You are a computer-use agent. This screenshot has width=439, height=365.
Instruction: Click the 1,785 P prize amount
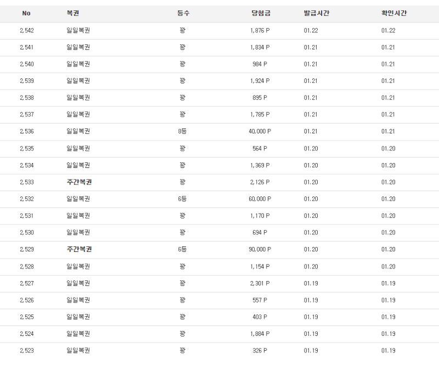(x=260, y=115)
